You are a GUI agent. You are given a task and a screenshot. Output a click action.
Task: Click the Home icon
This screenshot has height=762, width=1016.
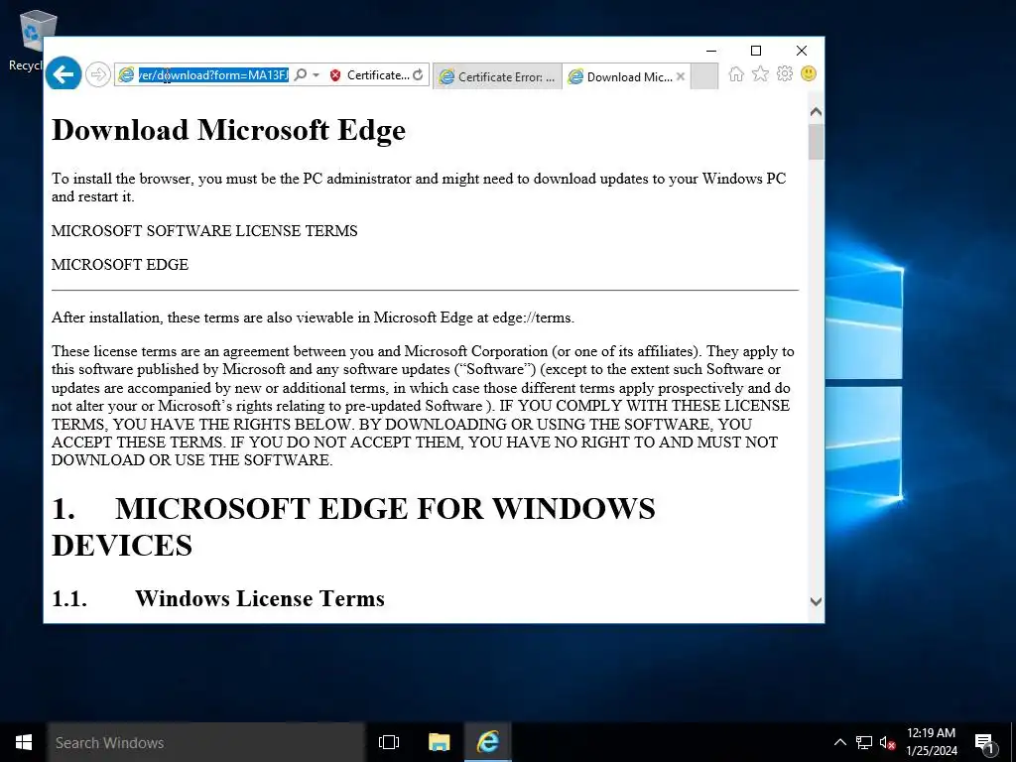[x=736, y=73]
